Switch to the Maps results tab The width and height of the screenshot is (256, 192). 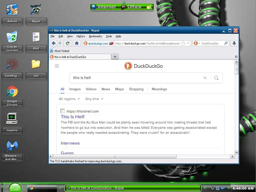[x=119, y=89]
